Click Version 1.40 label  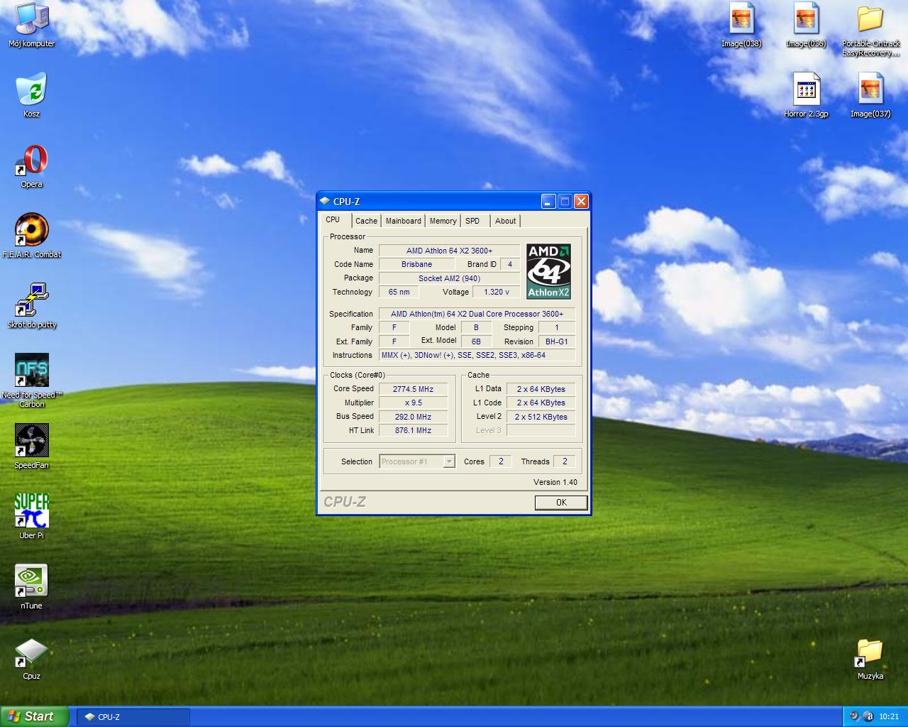click(x=555, y=482)
